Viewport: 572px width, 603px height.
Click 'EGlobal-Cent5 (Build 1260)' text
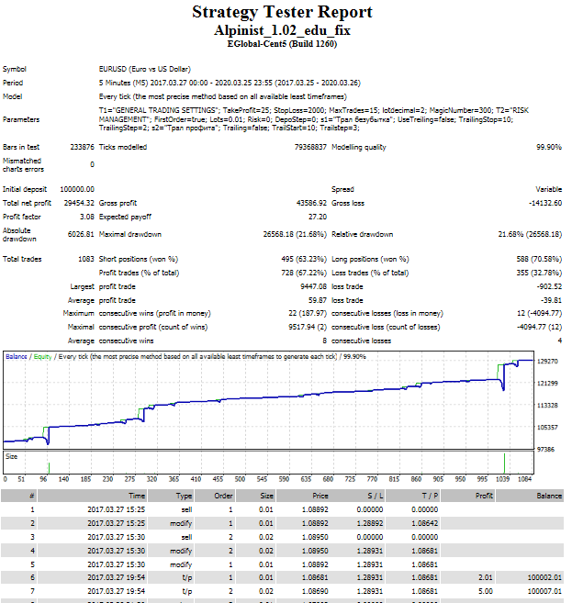pyautogui.click(x=282, y=44)
